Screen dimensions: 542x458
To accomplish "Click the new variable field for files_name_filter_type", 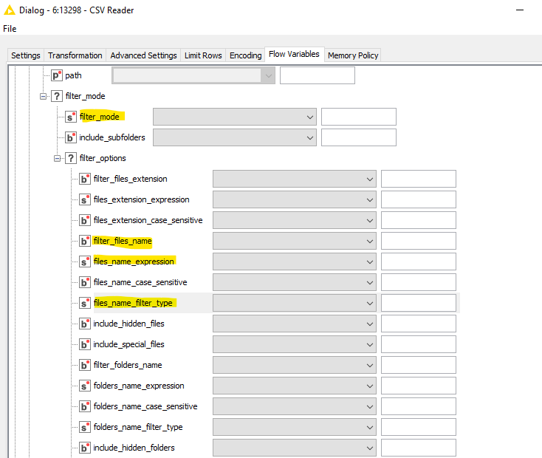I will coord(419,303).
